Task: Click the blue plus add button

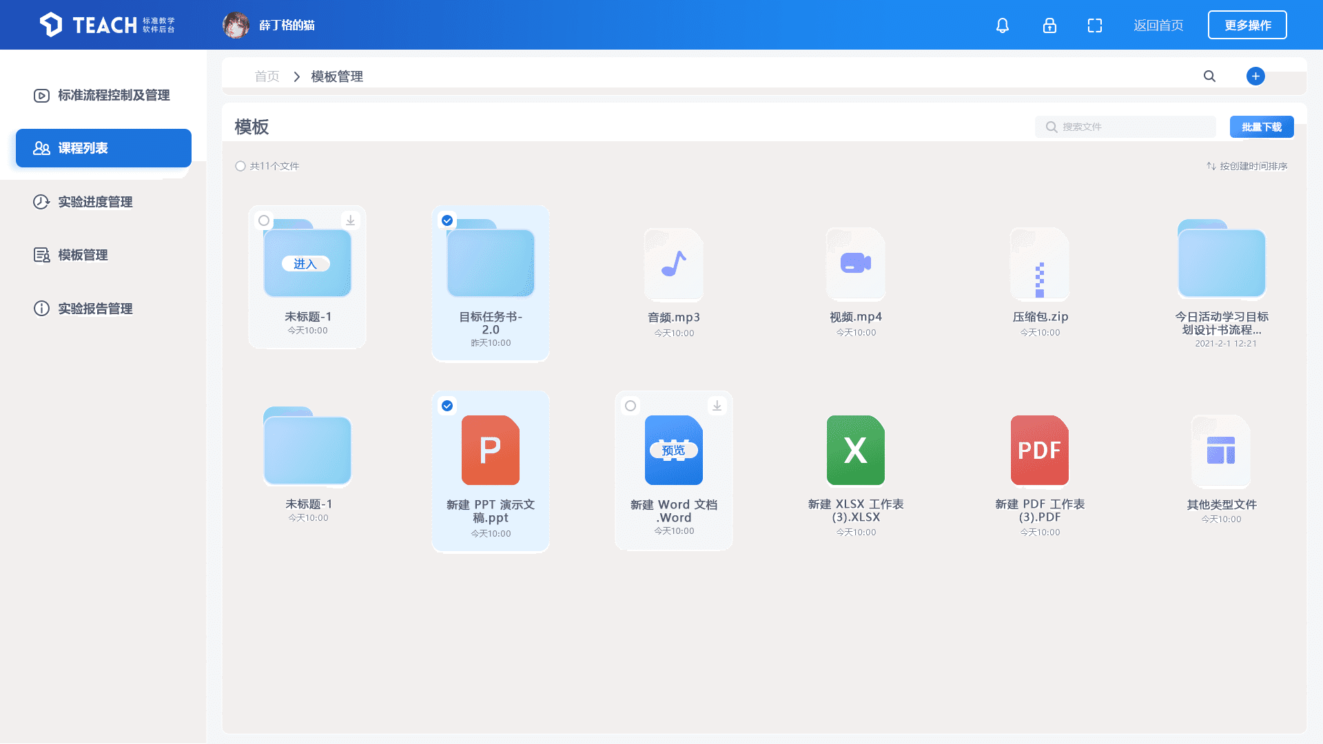Action: click(x=1255, y=76)
